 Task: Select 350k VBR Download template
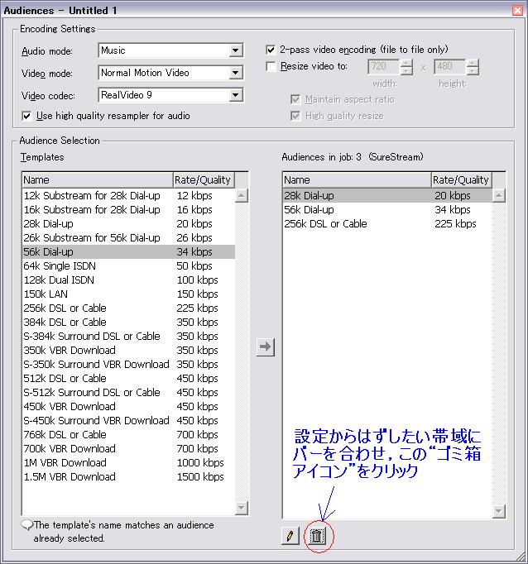[x=128, y=350]
